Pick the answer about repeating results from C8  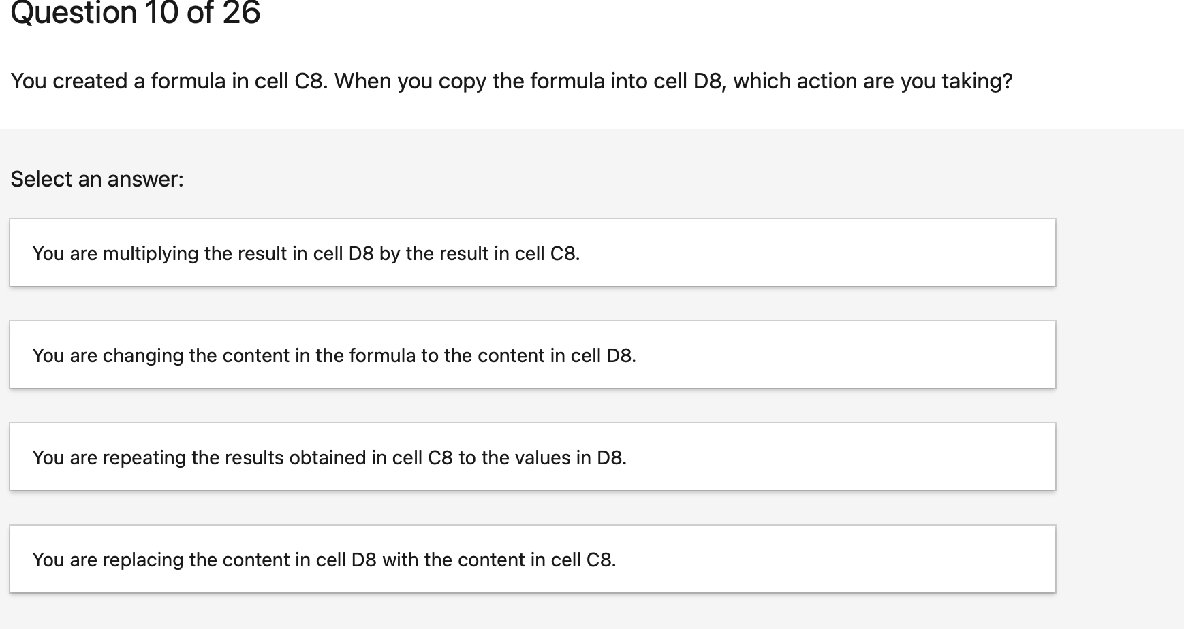[531, 457]
